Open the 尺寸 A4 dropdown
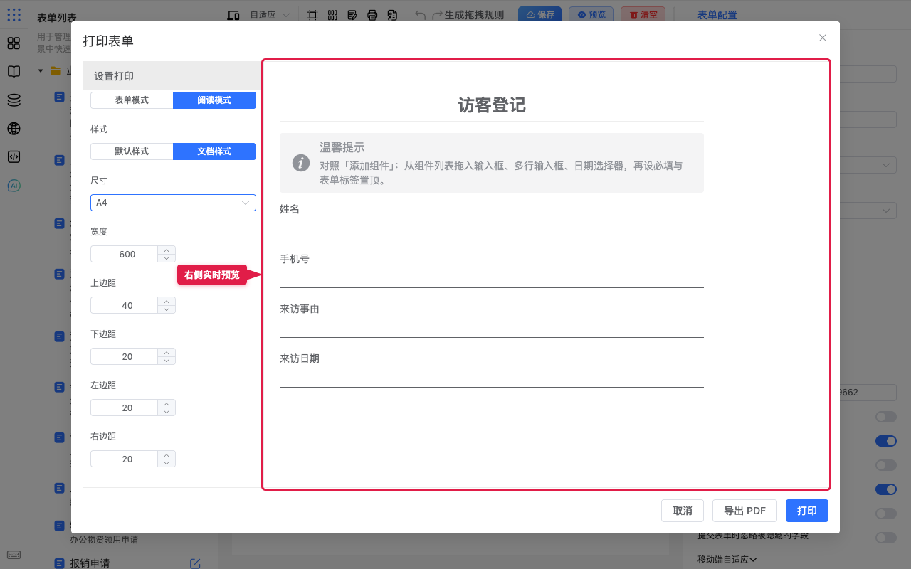This screenshot has width=911, height=569. coord(173,203)
